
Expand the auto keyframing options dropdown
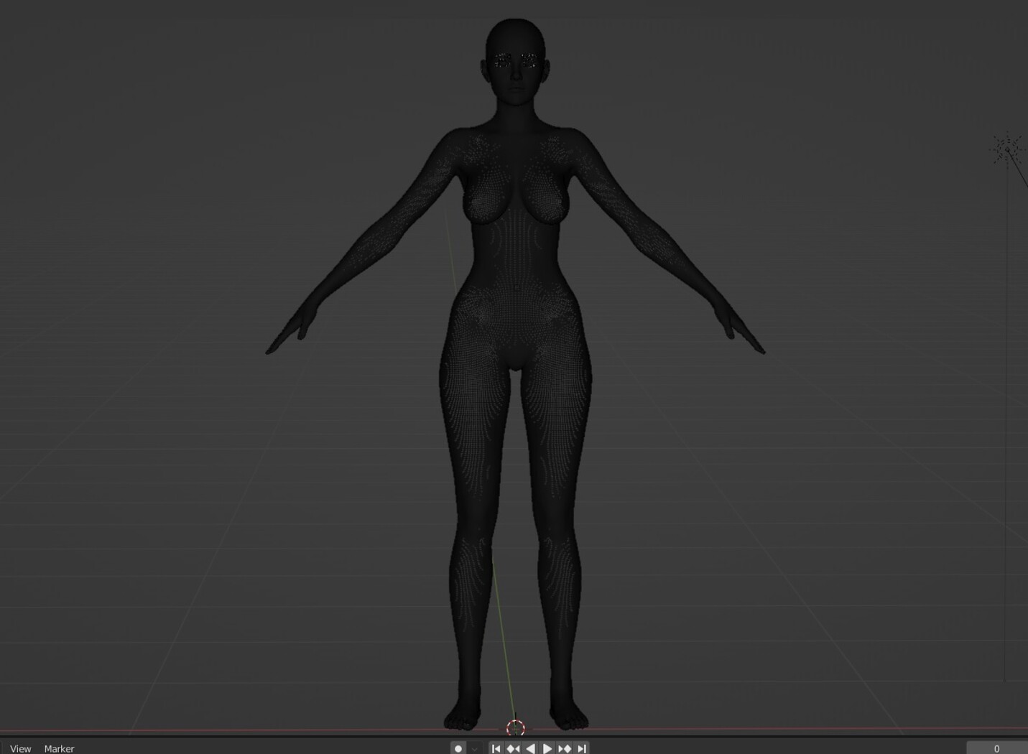[x=474, y=748]
